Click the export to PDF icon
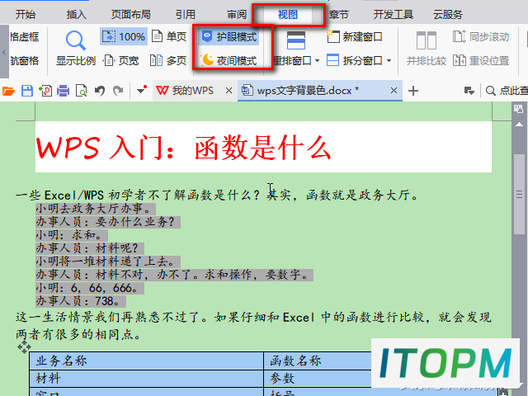Screen dimensions: 528x396 pyautogui.click(x=45, y=91)
